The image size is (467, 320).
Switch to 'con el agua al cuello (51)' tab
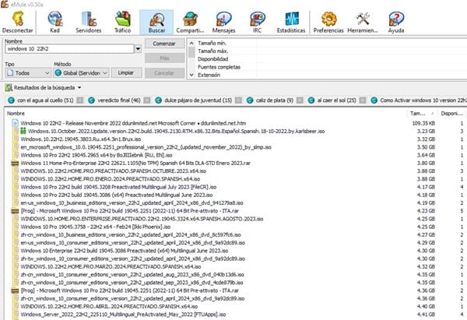[x=45, y=100]
